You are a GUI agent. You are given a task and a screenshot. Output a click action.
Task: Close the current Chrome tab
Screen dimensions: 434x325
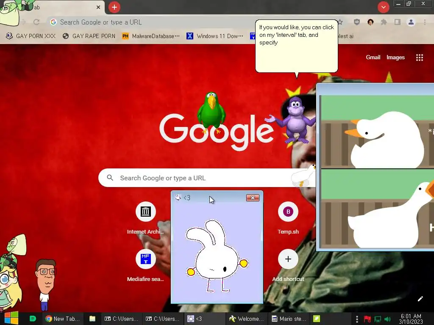click(98, 8)
